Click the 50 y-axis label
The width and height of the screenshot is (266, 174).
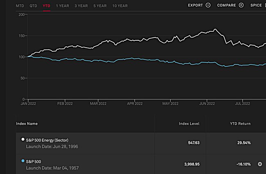click(x=23, y=78)
